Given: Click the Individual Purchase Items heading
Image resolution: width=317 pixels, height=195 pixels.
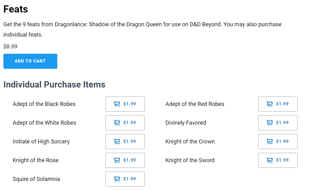Looking at the screenshot, I should point(54,84).
